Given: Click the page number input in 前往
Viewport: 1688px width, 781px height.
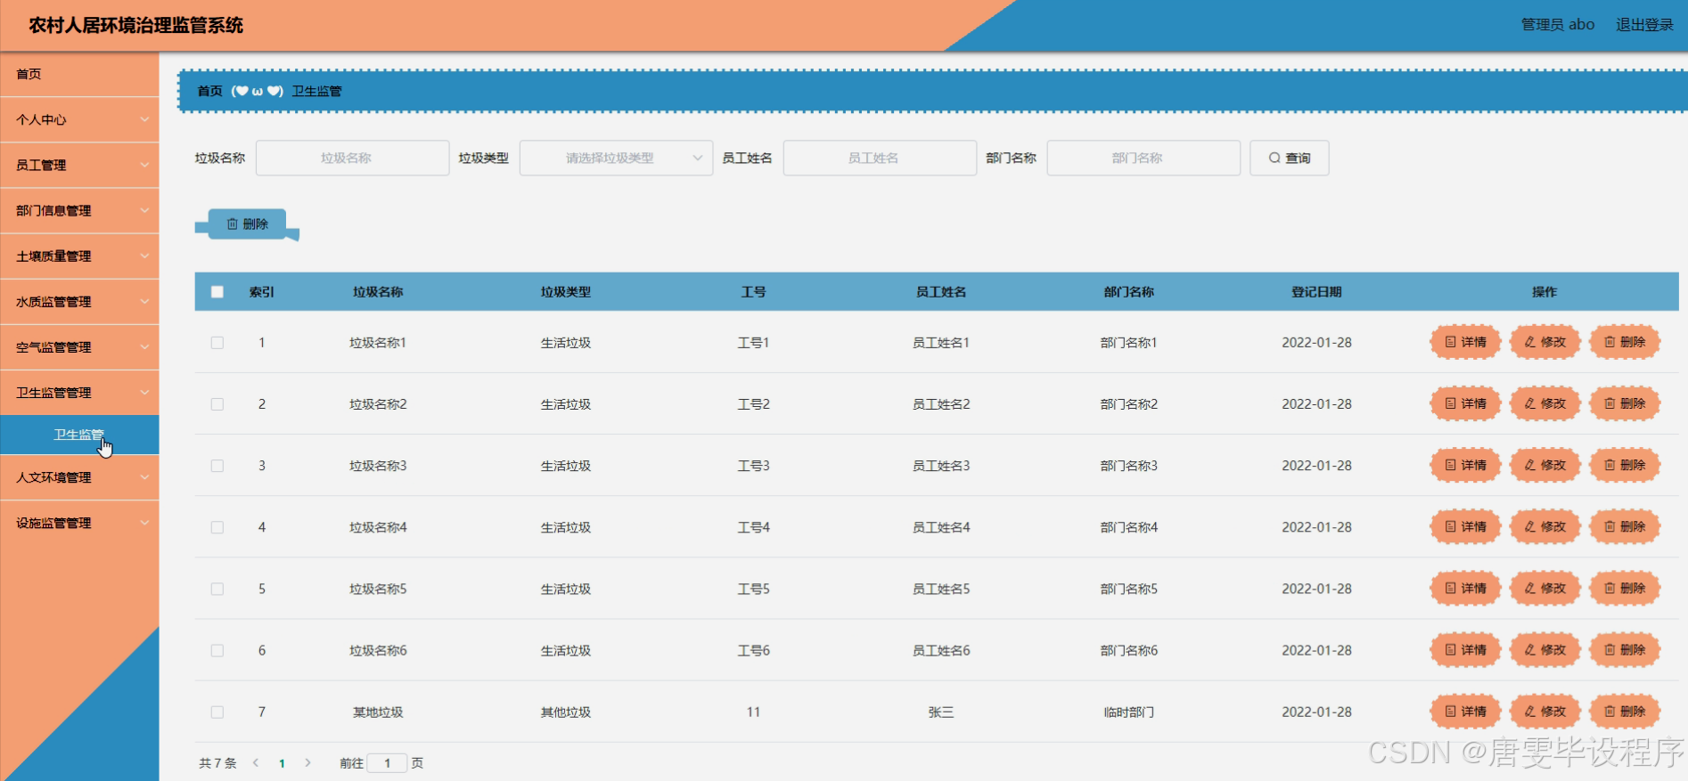Looking at the screenshot, I should [387, 763].
